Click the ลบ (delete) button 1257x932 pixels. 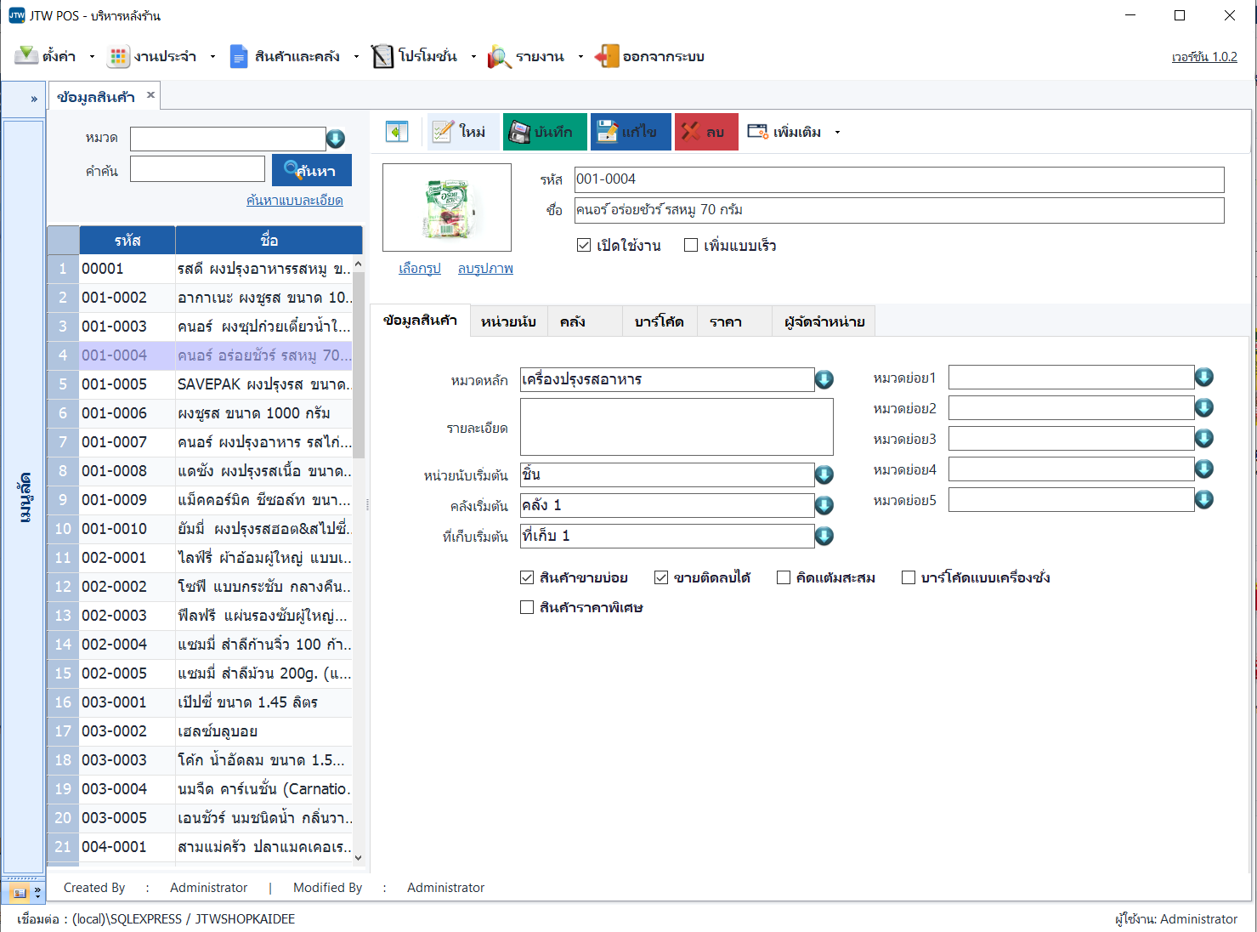706,132
